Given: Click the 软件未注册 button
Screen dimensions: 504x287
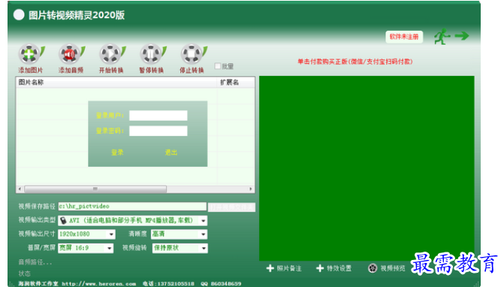Looking at the screenshot, I should 404,37.
